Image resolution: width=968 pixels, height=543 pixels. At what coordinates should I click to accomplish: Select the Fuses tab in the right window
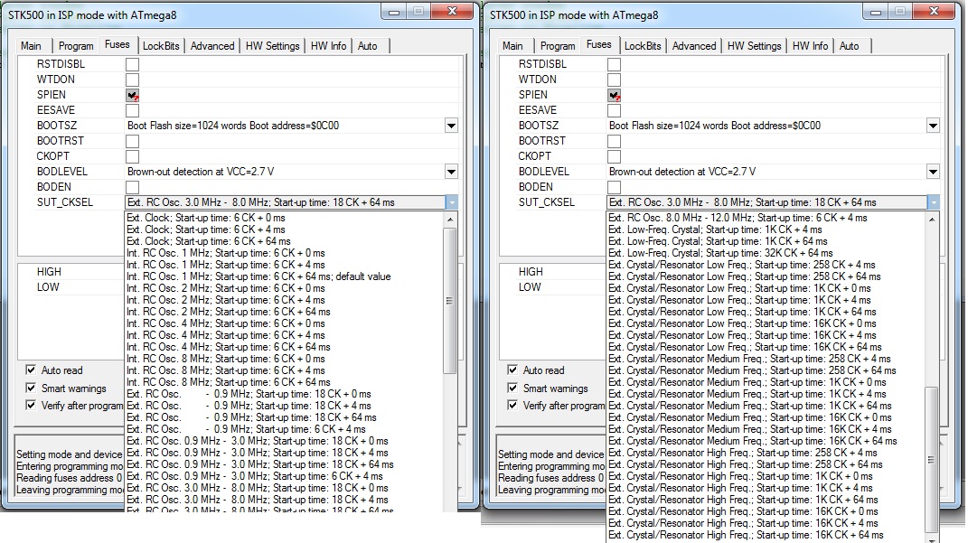[599, 44]
